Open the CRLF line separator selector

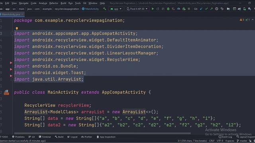[212, 141]
